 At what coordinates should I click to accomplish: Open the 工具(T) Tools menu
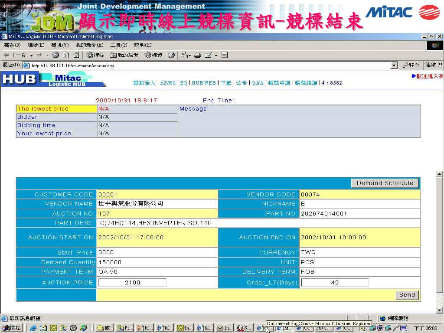coord(119,45)
